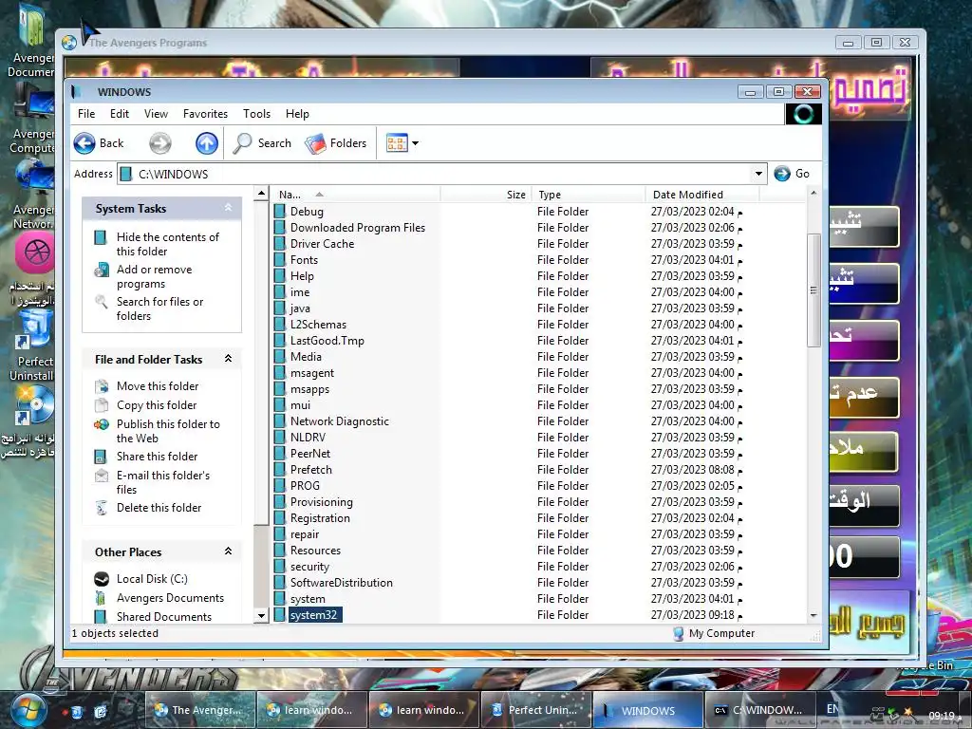Click the file list vertical scrollbar thumb

coord(813,290)
